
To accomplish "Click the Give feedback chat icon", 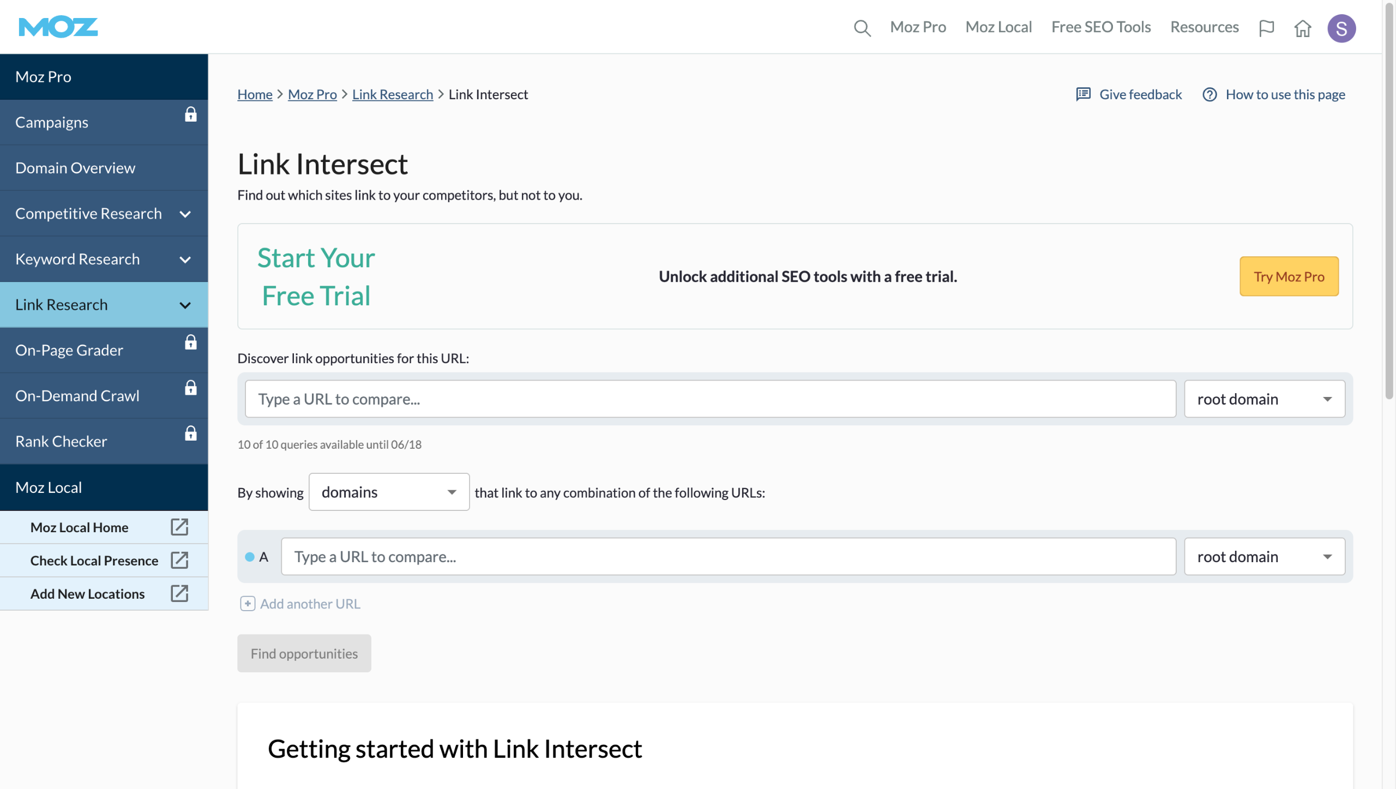I will pos(1083,94).
